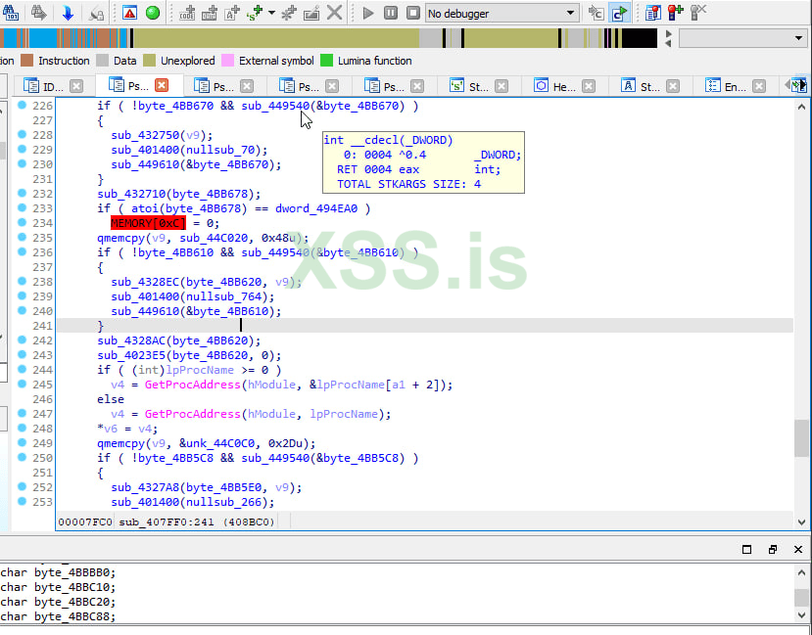
Task: Select the active Ps... tab with red close
Action: [x=139, y=86]
